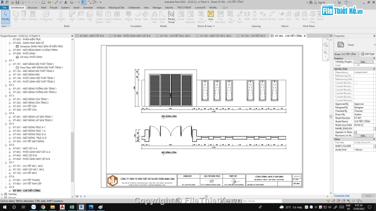Pick the Window tool
The width and height of the screenshot is (376, 211).
[x=33, y=16]
